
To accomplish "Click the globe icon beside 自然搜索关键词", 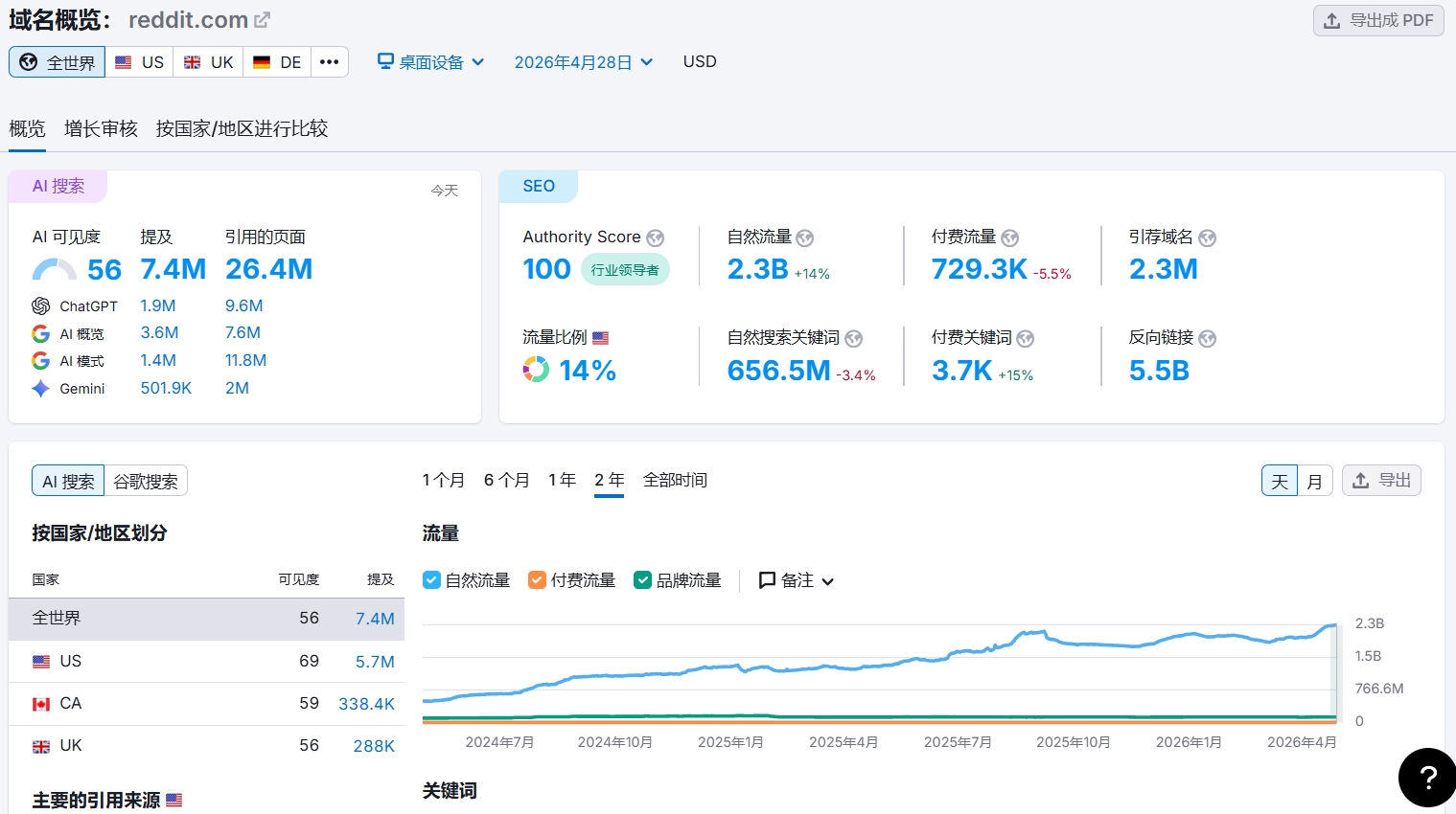I will click(x=854, y=338).
